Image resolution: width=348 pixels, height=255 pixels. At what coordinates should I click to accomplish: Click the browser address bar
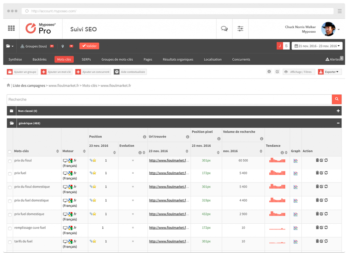pyautogui.click(x=177, y=11)
